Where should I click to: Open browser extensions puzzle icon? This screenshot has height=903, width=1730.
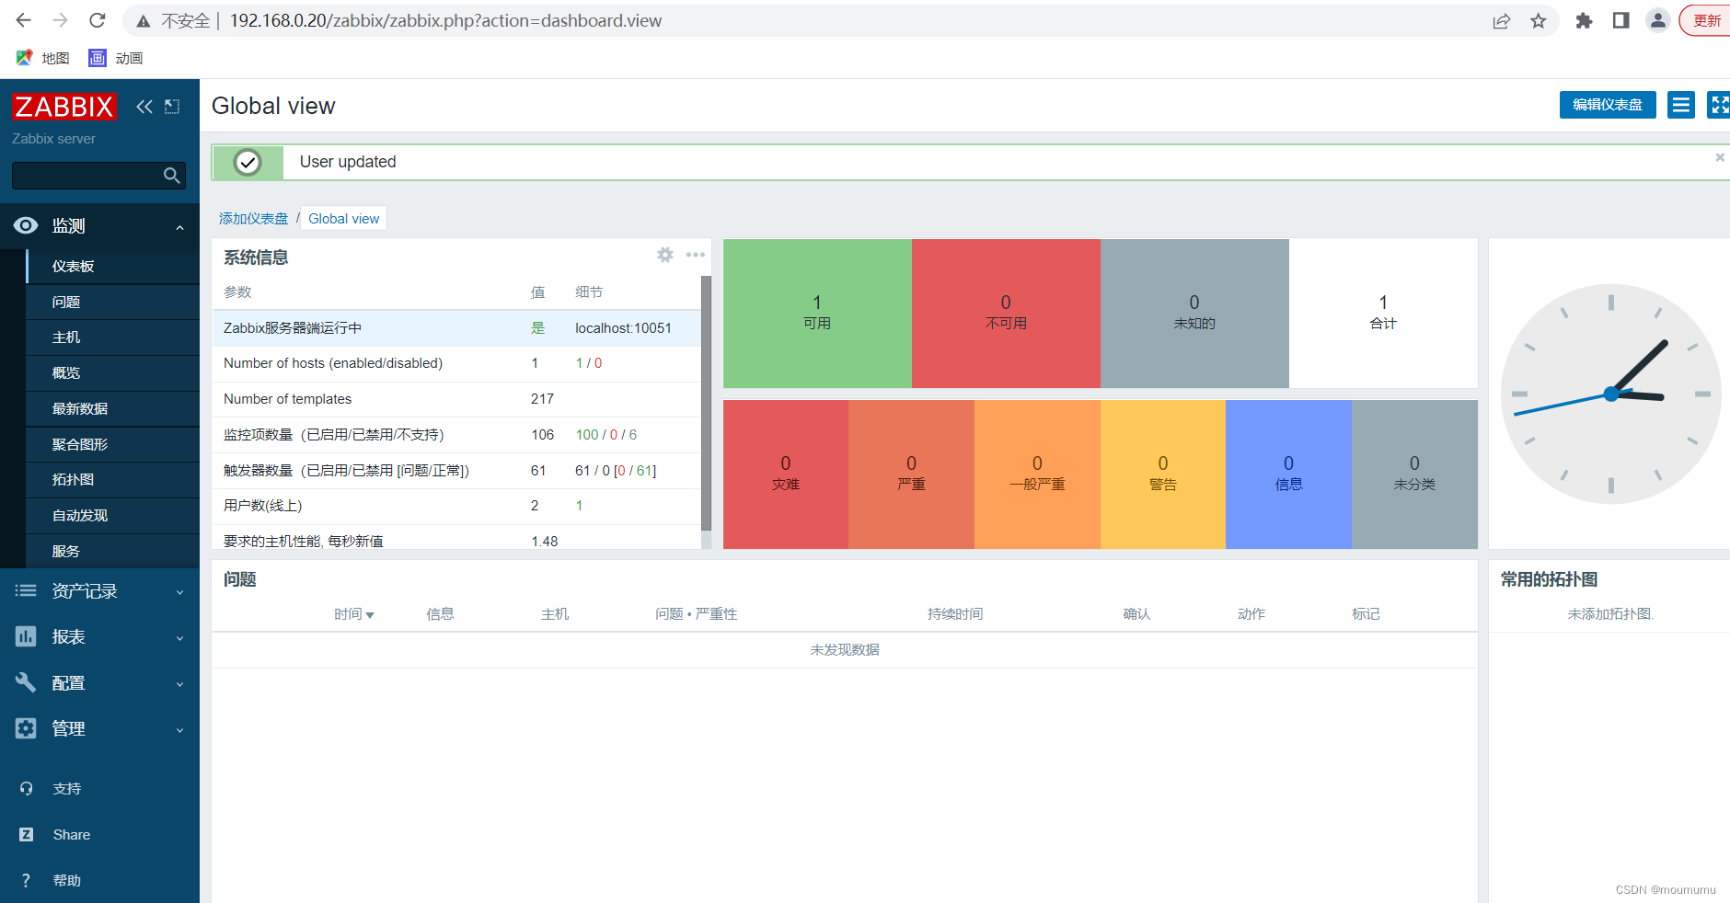[x=1584, y=20]
